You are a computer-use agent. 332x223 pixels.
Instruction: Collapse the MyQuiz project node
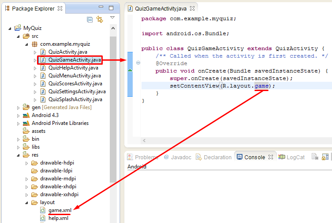click(x=10, y=28)
